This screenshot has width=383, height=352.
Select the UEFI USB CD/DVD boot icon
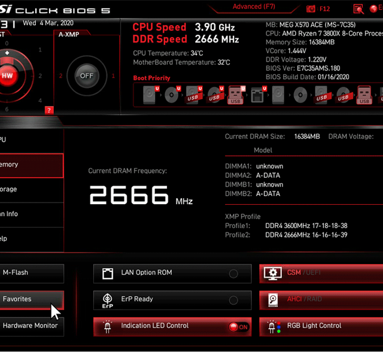215,95
